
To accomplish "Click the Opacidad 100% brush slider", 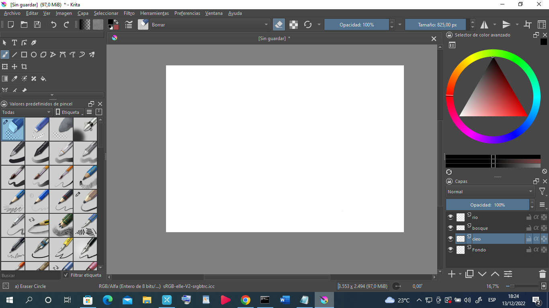I will 356,24.
